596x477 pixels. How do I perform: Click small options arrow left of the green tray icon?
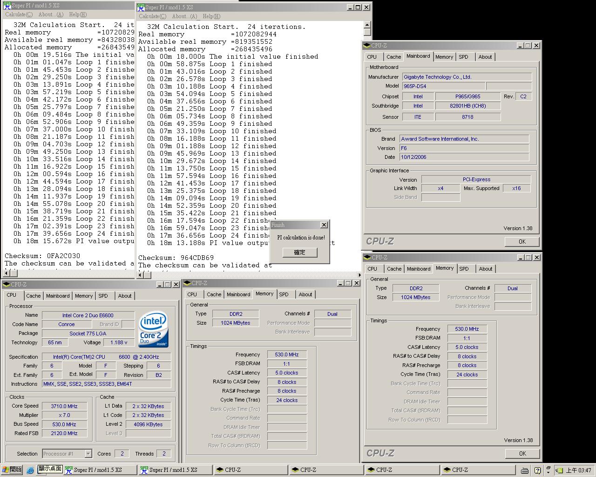pyautogui.click(x=549, y=470)
